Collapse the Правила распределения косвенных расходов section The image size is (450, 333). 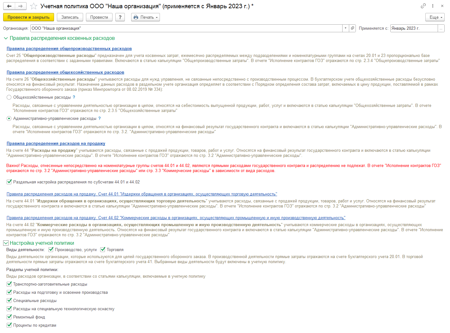(x=6, y=38)
